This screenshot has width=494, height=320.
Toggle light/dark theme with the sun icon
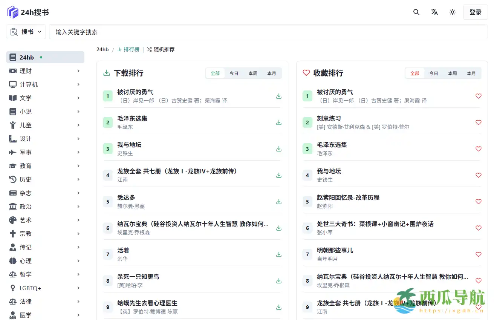(x=452, y=12)
